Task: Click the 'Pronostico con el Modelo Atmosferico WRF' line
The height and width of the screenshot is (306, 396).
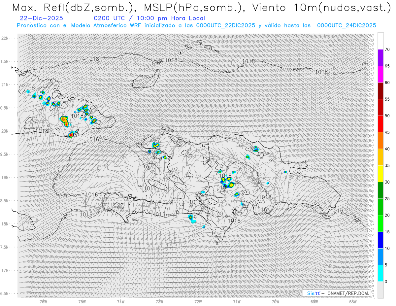Action: 196,25
